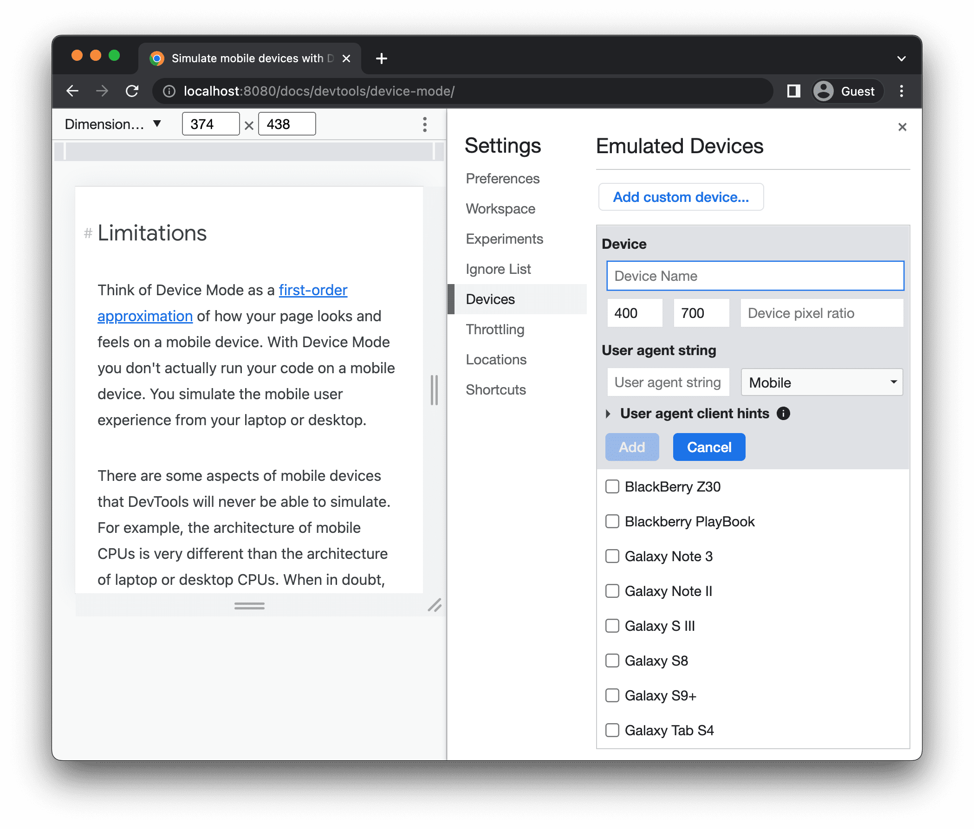Toggle the BlackBerry Z30 checkbox
974x829 pixels.
[613, 487]
